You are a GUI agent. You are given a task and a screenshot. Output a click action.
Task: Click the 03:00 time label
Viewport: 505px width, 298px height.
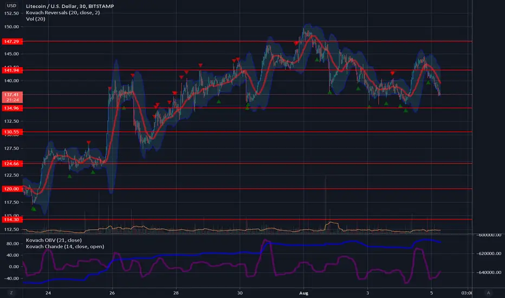click(x=467, y=293)
